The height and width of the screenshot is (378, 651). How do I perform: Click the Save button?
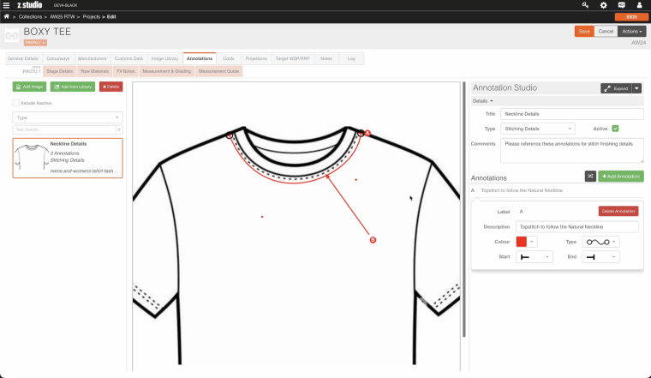coord(584,31)
